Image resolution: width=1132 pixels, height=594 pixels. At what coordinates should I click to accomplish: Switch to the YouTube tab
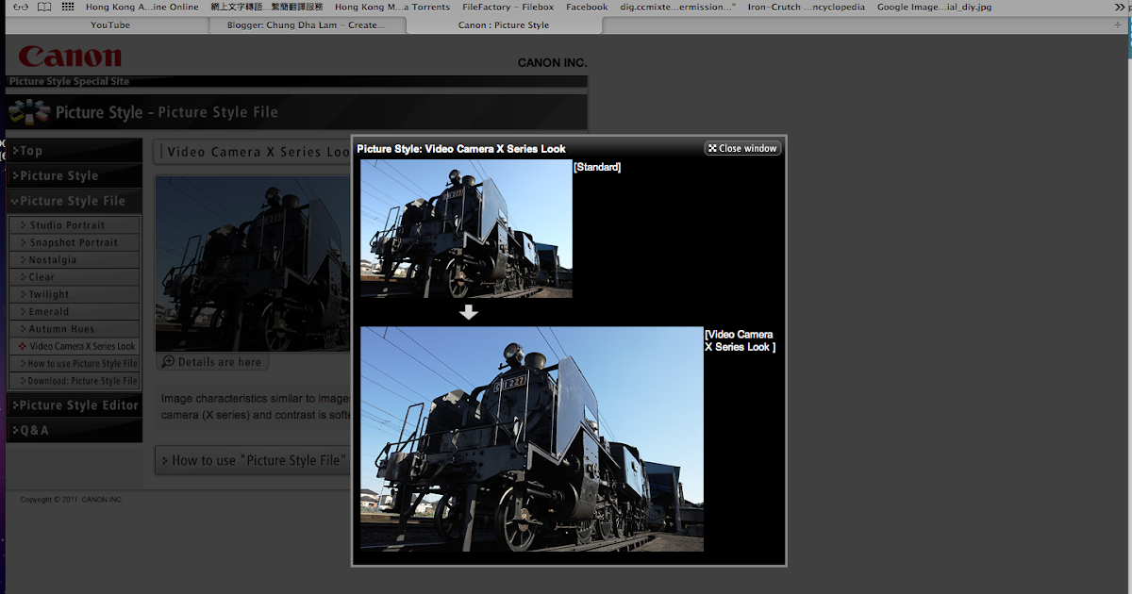[x=110, y=25]
